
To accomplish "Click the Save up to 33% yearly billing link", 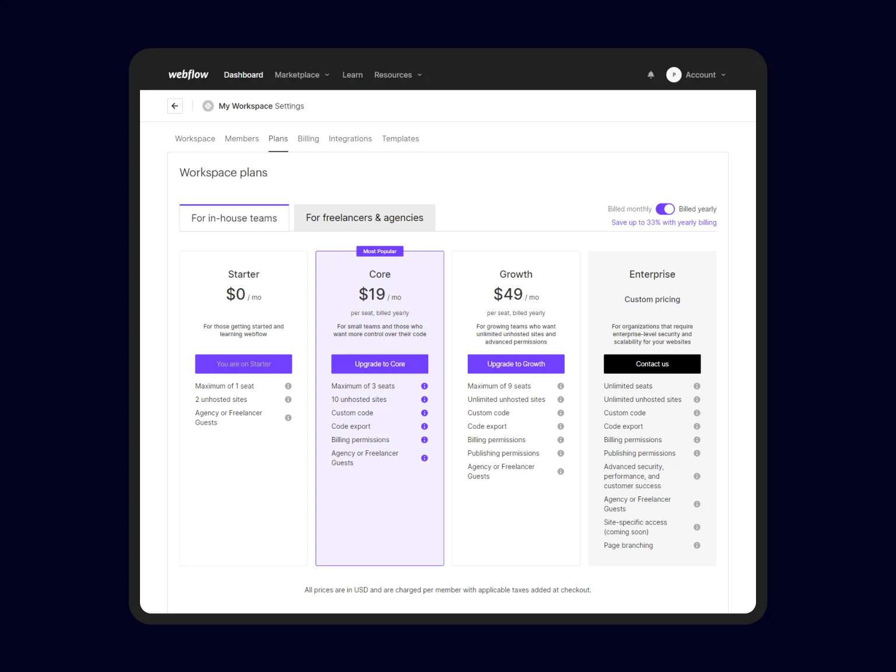I will 663,222.
